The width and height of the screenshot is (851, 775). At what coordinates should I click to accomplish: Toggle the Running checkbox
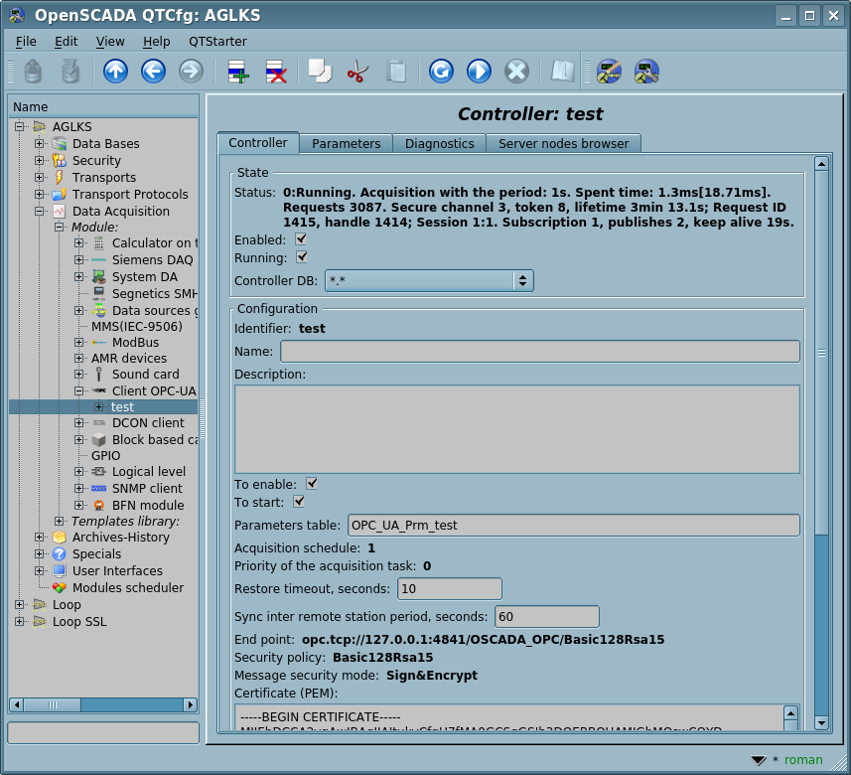tap(301, 257)
